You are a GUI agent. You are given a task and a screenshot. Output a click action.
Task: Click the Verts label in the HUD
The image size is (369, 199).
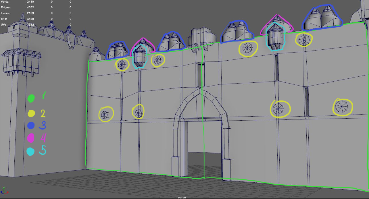[5, 2]
